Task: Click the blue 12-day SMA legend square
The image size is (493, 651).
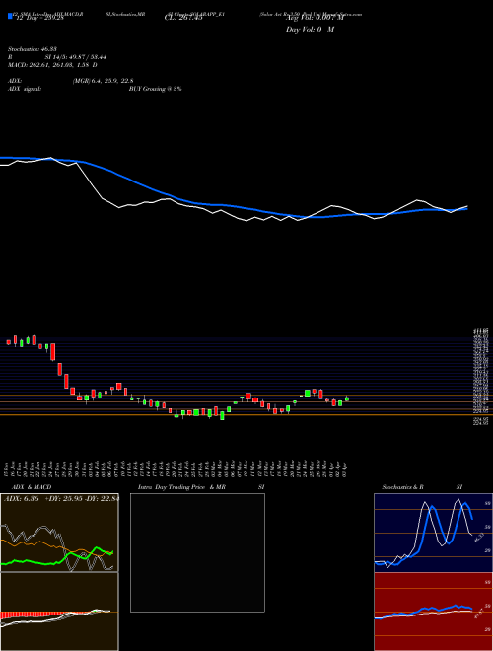Action: click(11, 16)
